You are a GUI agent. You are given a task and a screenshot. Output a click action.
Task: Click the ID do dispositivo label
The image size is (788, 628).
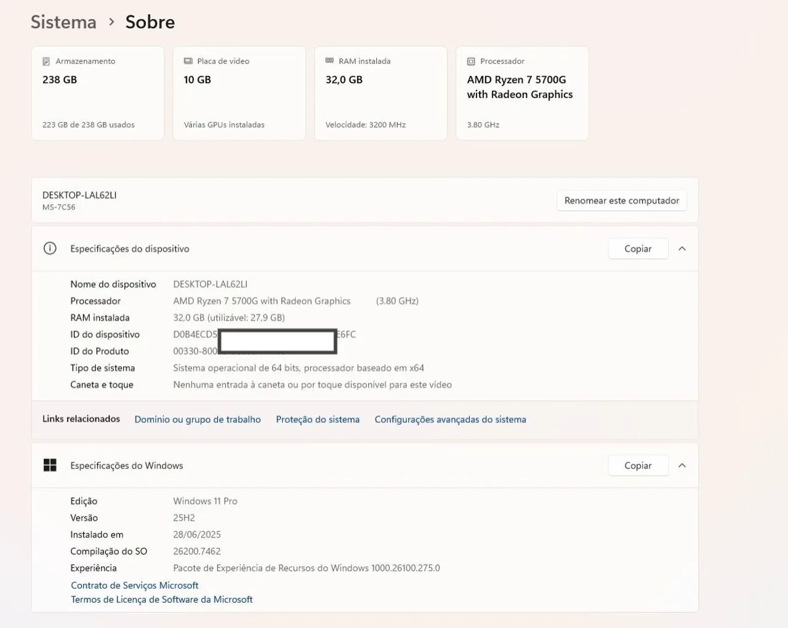pos(105,334)
